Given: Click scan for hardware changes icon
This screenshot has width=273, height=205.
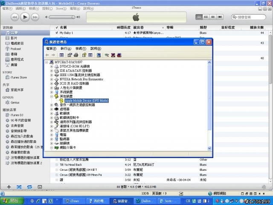Looking at the screenshot, I should (99, 55).
